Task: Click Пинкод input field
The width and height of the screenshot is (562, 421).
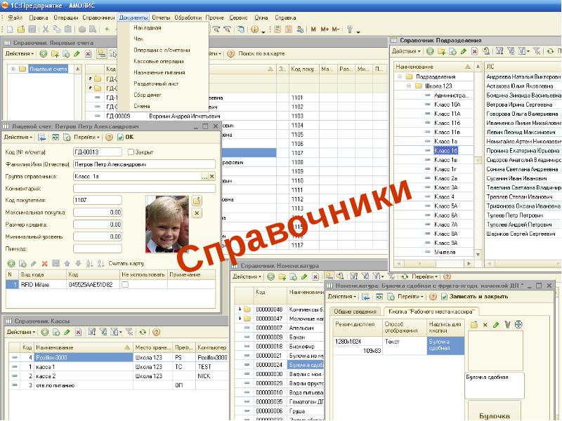Action: (97, 249)
